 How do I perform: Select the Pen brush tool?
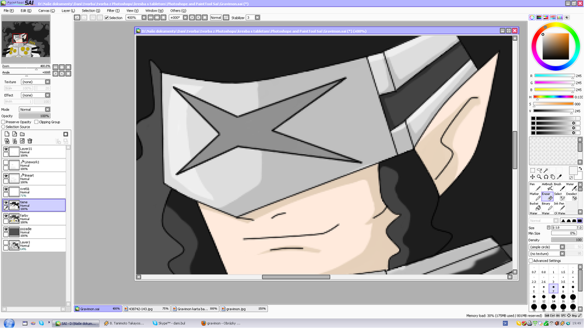click(x=534, y=187)
